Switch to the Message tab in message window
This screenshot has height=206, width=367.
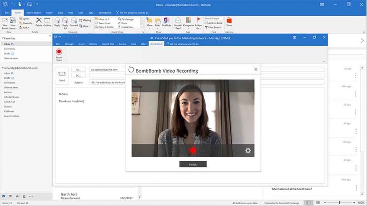pos(69,44)
